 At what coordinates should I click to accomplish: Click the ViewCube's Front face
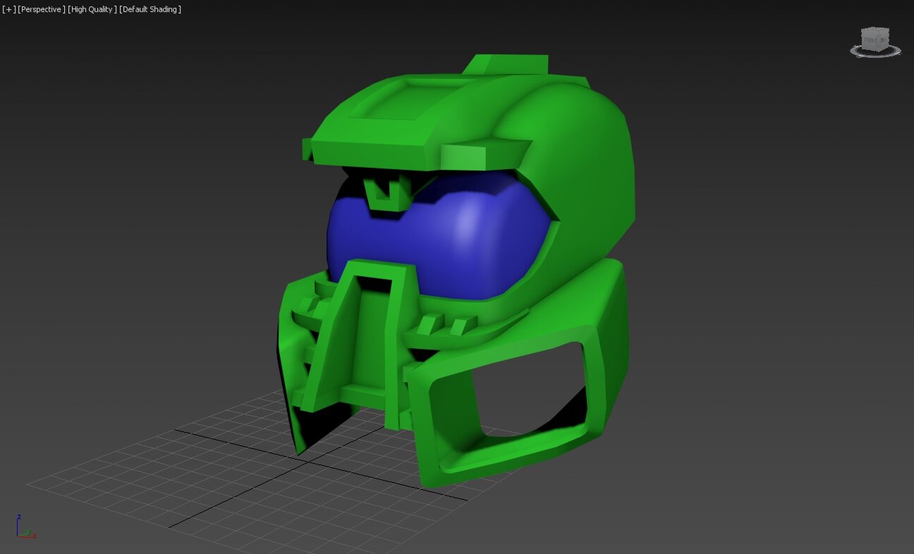[871, 42]
